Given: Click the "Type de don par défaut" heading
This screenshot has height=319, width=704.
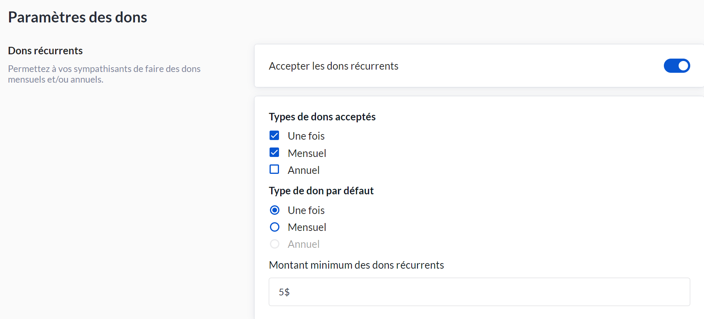Looking at the screenshot, I should point(321,191).
